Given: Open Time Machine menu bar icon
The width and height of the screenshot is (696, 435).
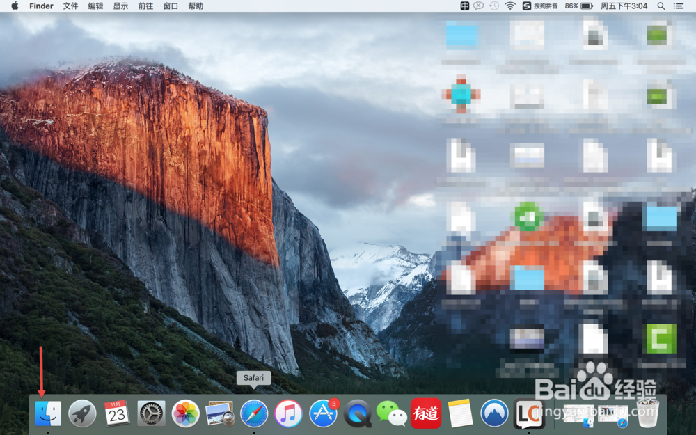Looking at the screenshot, I should [x=494, y=6].
